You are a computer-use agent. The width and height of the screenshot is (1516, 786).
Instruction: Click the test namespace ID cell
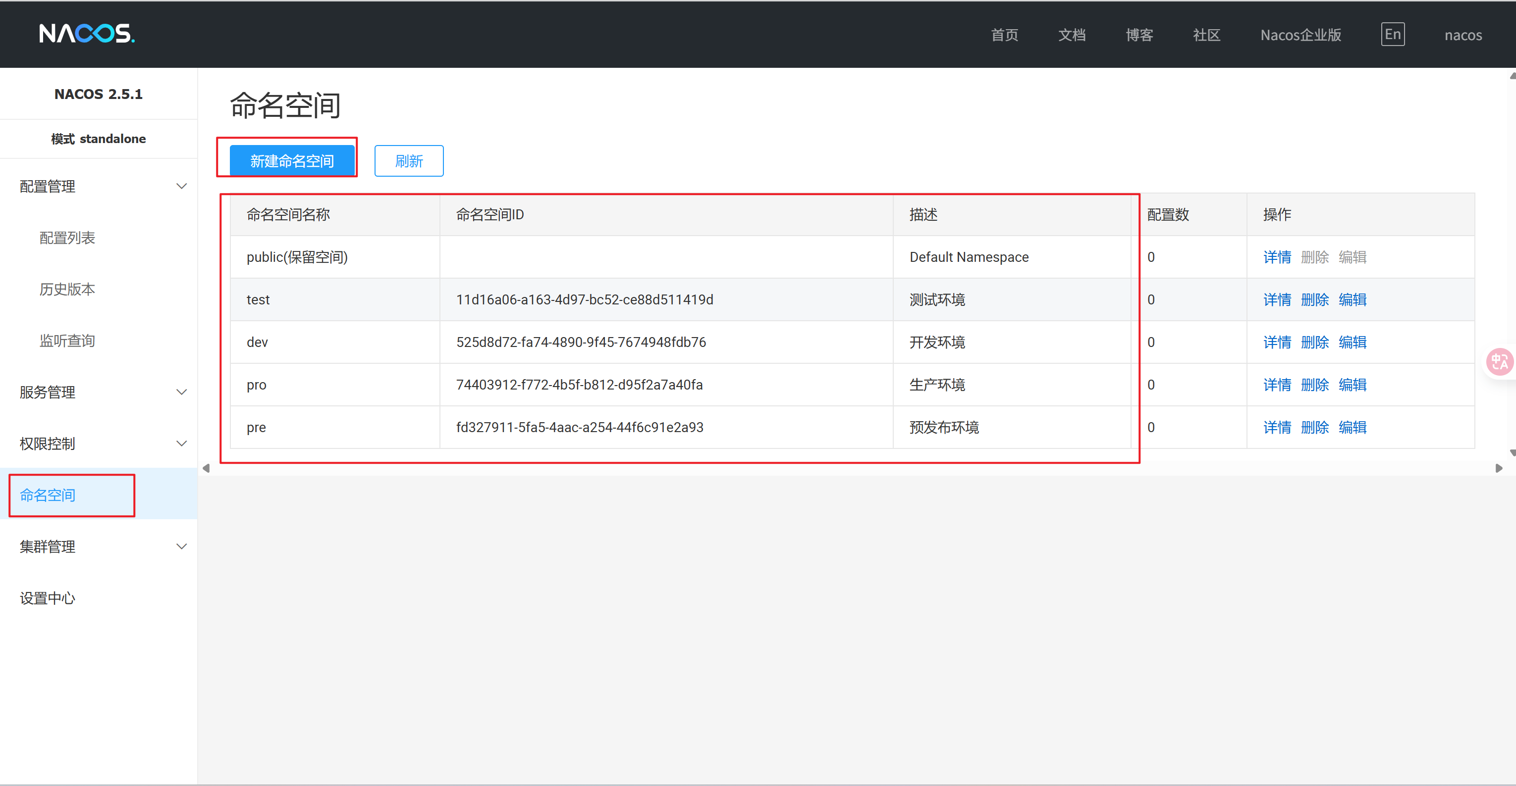666,299
